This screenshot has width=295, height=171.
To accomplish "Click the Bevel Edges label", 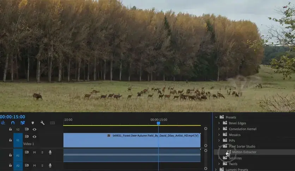I will (x=237, y=123).
